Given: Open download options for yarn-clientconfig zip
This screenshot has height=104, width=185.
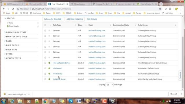Looking at the screenshot, I should (x=29, y=94).
